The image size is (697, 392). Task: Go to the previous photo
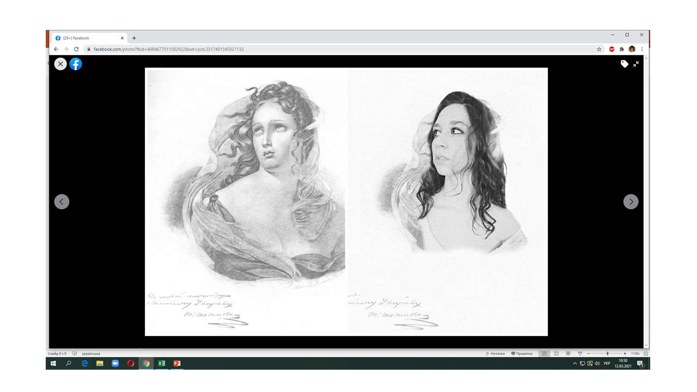pos(62,201)
